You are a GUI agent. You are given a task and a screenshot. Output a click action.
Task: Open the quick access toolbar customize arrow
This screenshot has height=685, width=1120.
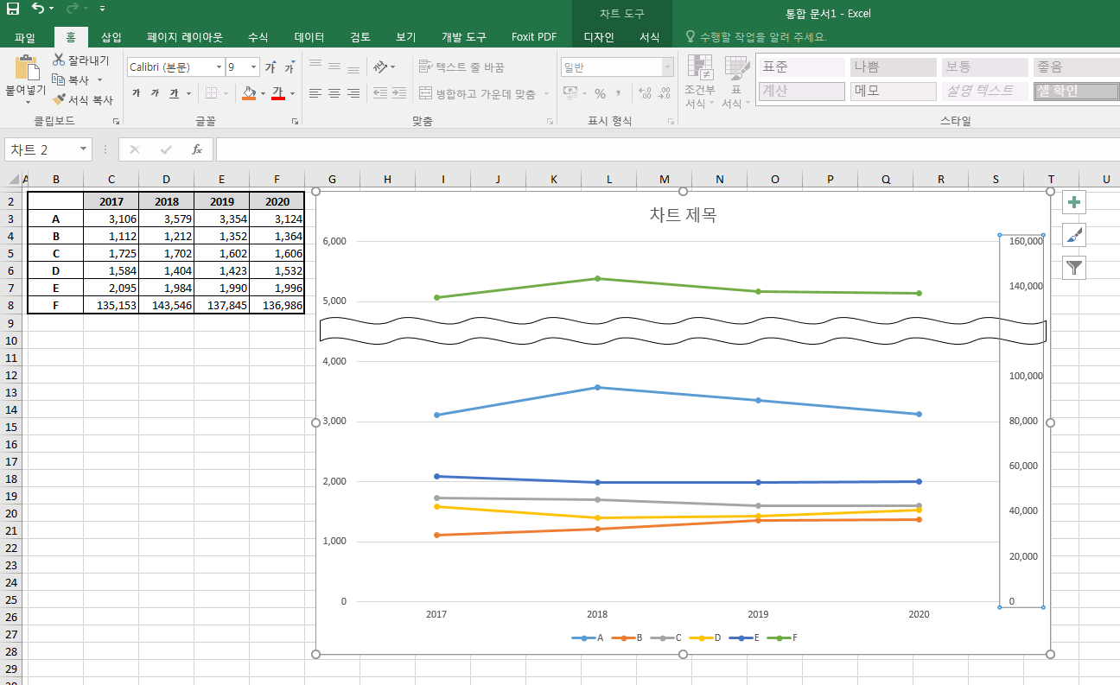pyautogui.click(x=102, y=9)
